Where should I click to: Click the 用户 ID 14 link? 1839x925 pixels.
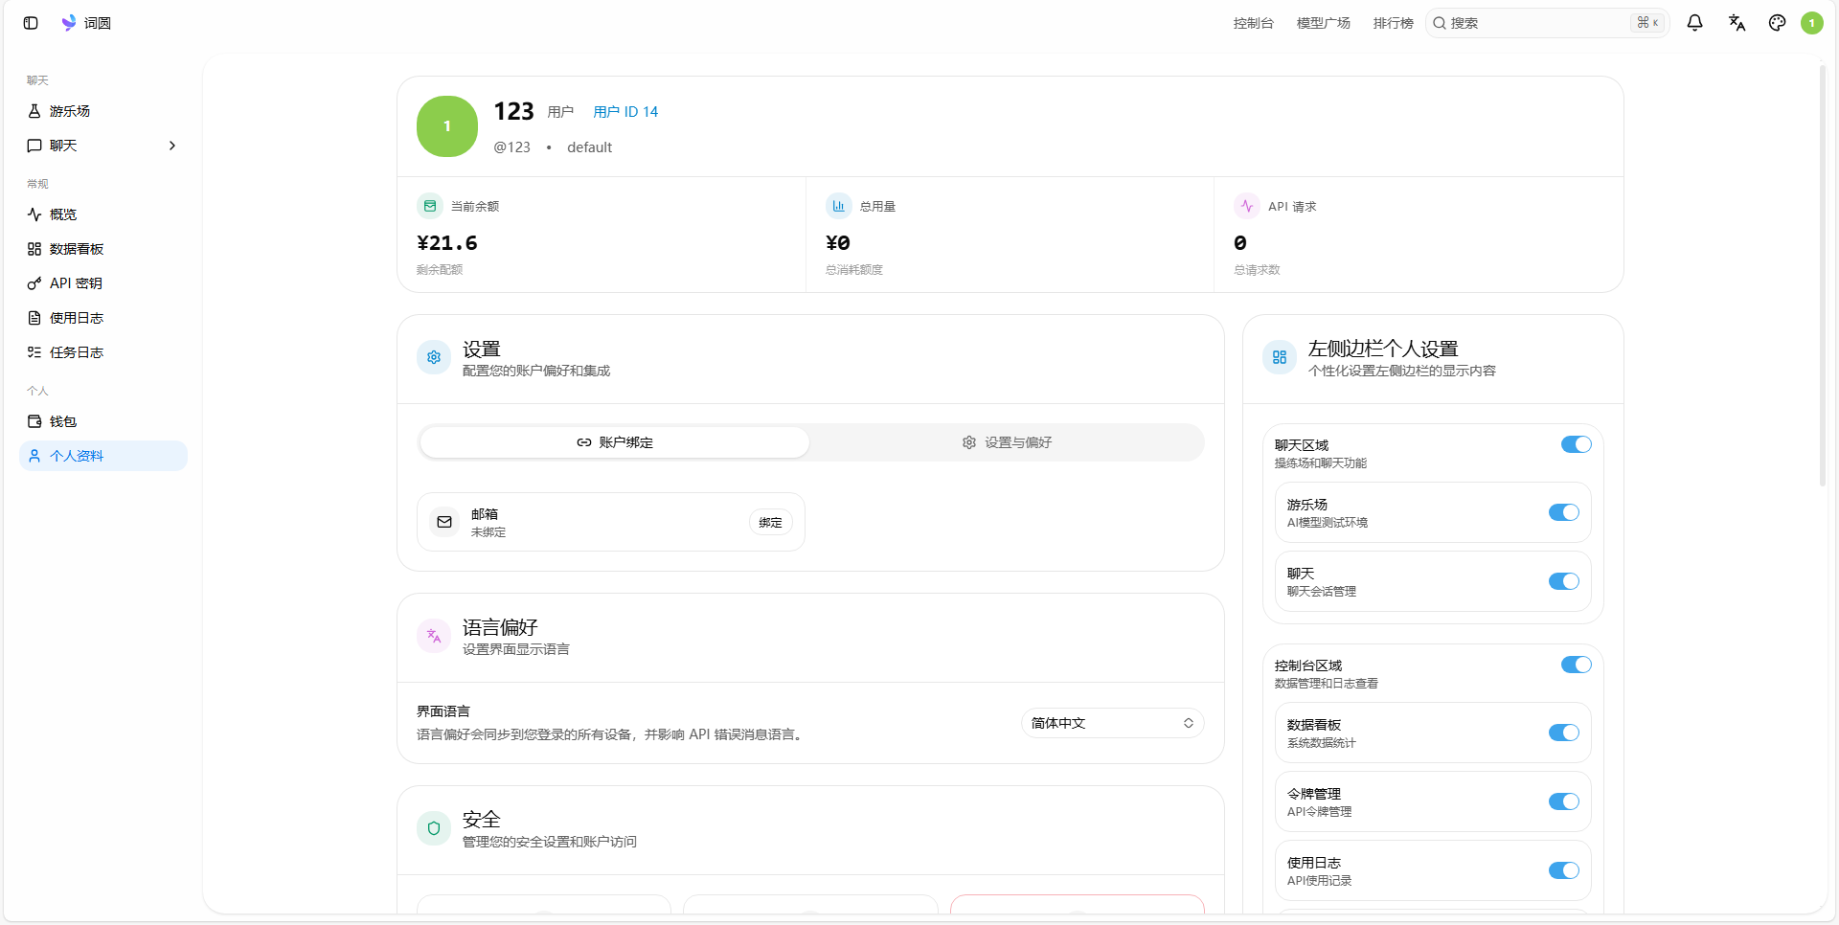[x=625, y=112]
